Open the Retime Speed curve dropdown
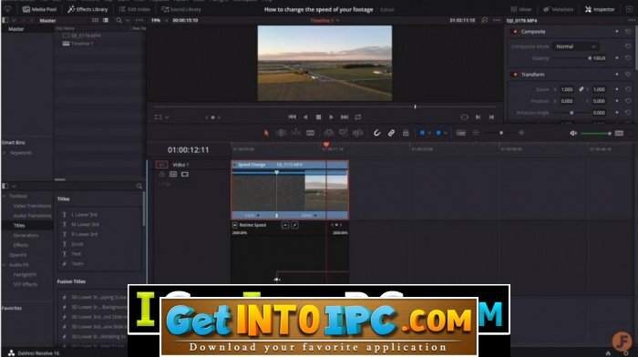Image resolution: width=638 pixels, height=357 pixels. pyautogui.click(x=235, y=225)
